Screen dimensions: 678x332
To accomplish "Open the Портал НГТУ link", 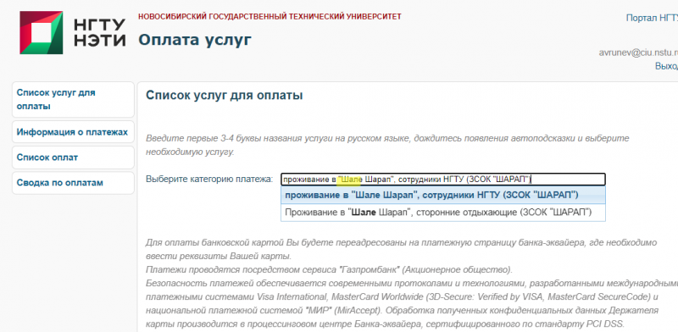I will [652, 18].
